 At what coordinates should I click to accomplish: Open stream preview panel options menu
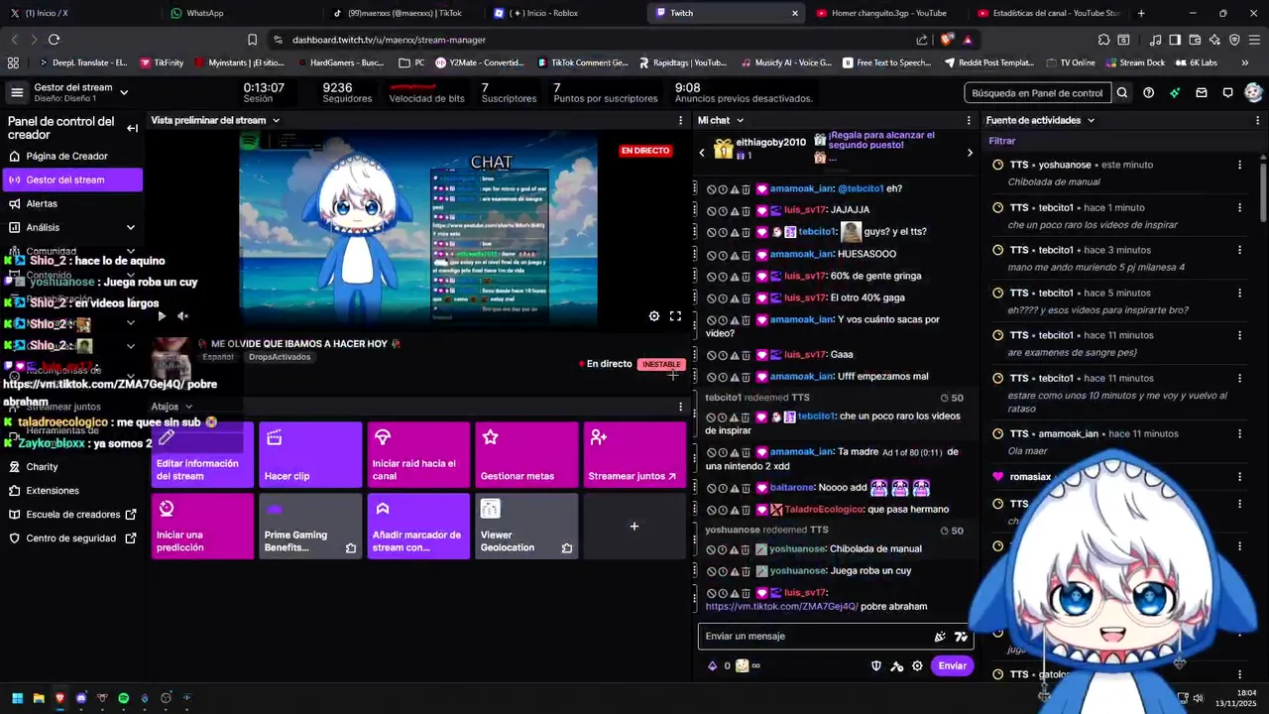pos(680,120)
